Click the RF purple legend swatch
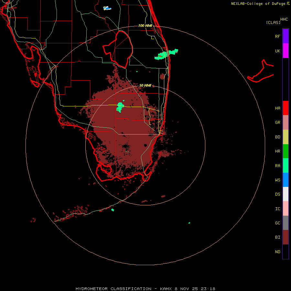Image resolution: width=291 pixels, height=291 pixels. point(286,36)
